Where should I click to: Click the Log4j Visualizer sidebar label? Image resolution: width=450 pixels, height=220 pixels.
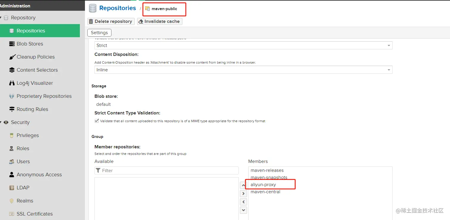click(35, 83)
